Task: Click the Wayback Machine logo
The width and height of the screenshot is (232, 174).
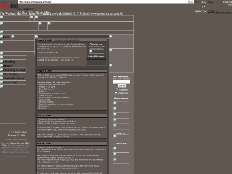Action: point(9,6)
